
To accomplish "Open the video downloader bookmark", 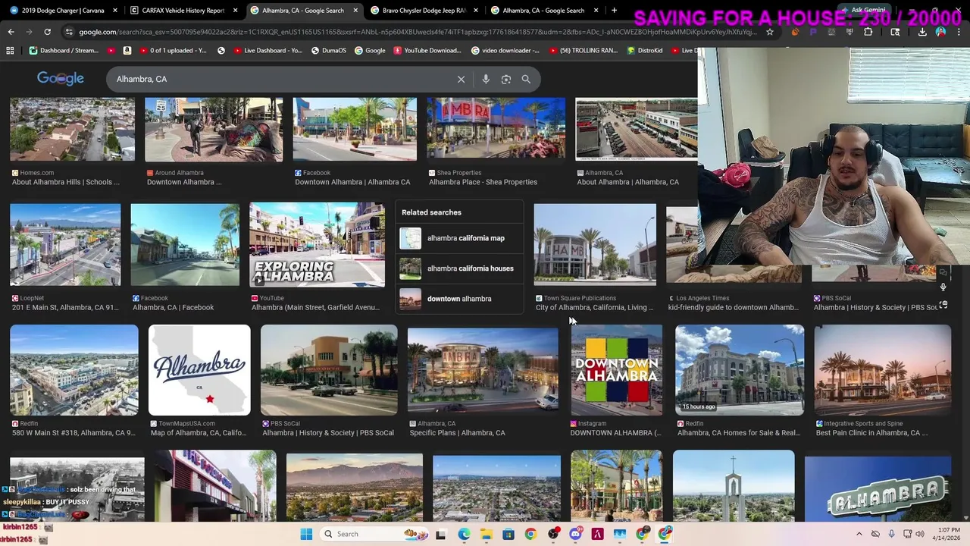I will pos(505,50).
